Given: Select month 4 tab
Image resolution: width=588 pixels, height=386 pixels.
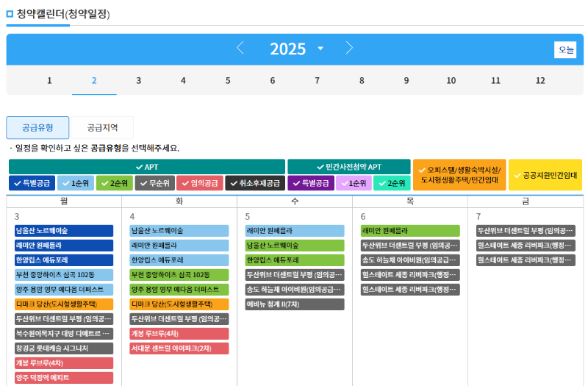Looking at the screenshot, I should coord(183,81).
